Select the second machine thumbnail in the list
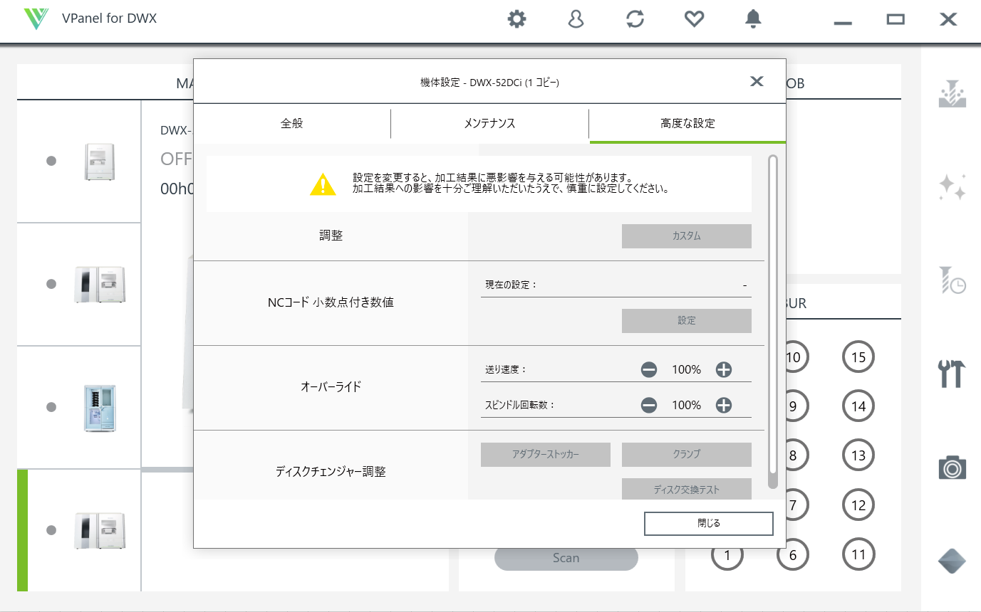The width and height of the screenshot is (981, 612). pyautogui.click(x=99, y=284)
